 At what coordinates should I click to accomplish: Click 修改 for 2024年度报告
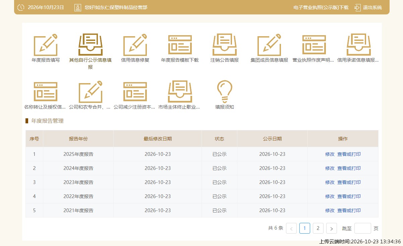point(330,168)
